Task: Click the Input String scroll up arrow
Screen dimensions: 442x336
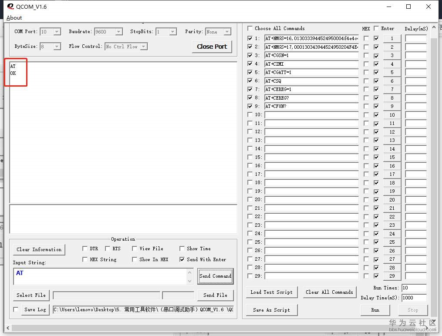Action: (190, 272)
